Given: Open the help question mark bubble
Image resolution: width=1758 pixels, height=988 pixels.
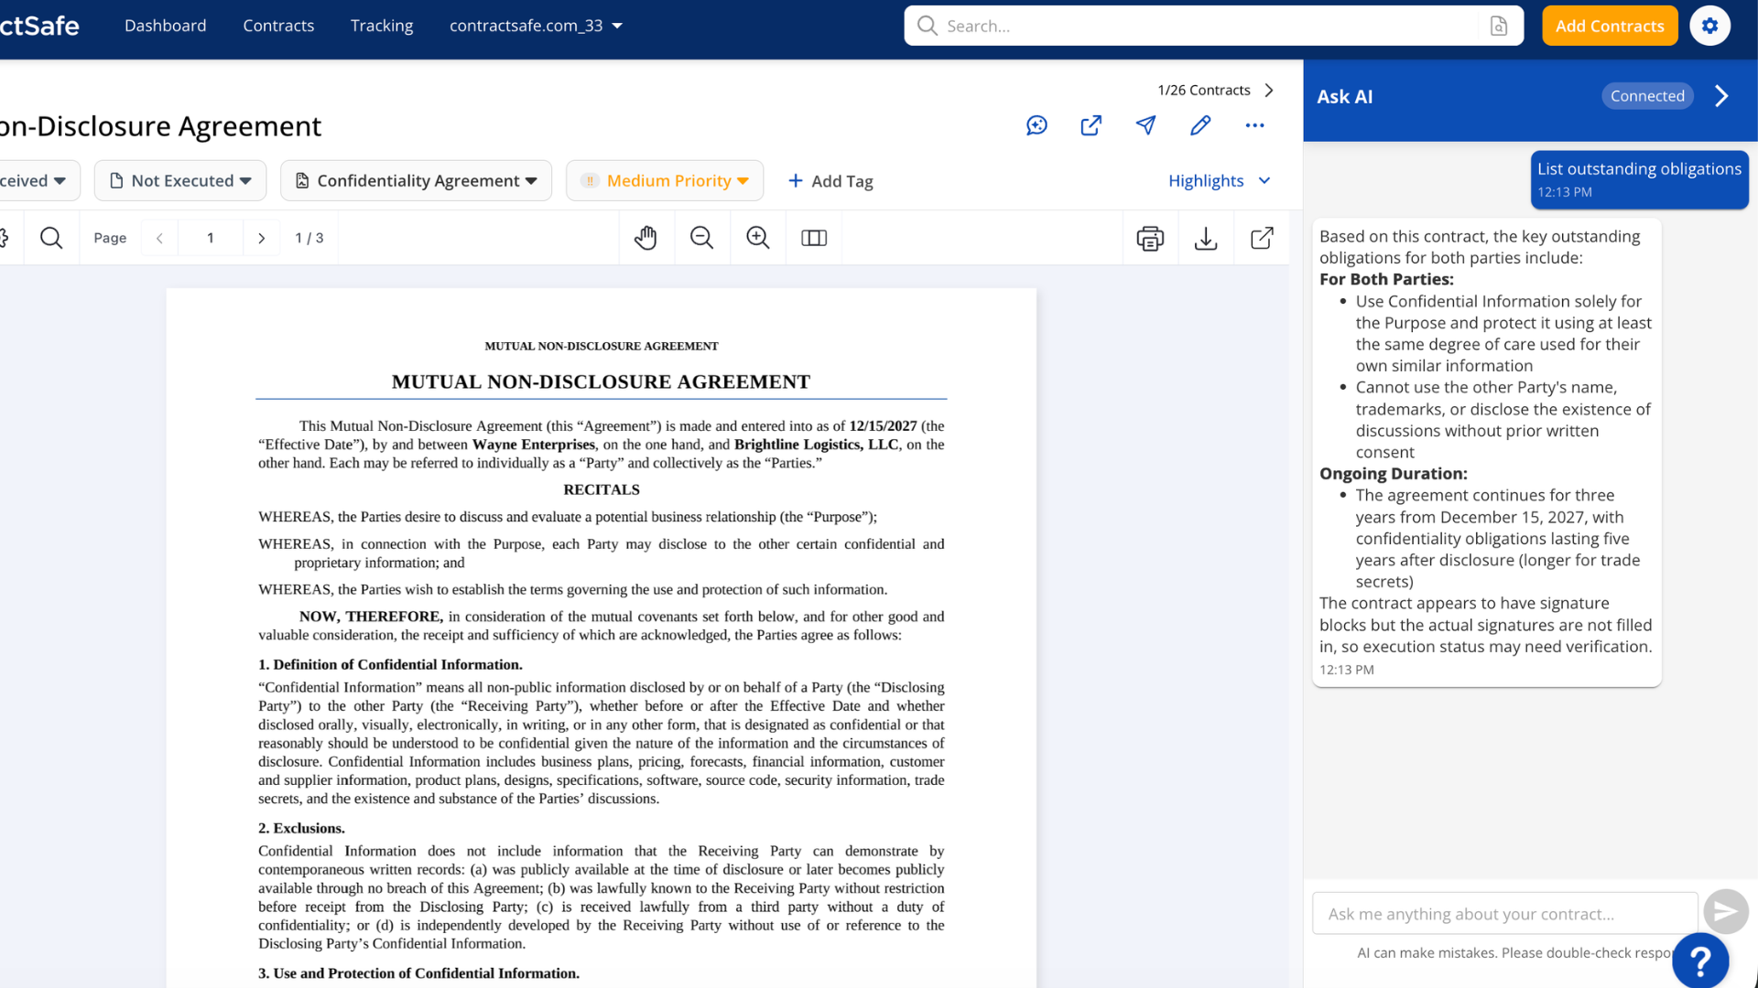Looking at the screenshot, I should pos(1700,961).
